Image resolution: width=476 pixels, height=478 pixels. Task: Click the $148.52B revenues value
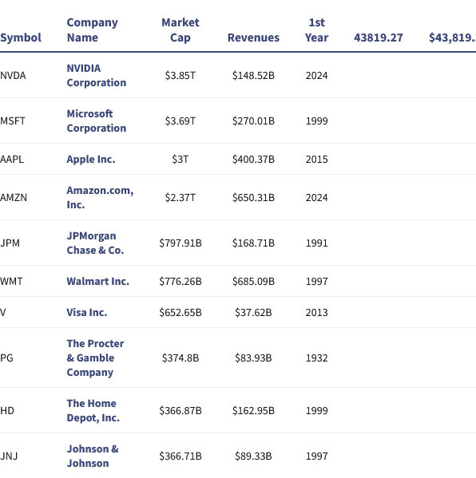(x=253, y=75)
